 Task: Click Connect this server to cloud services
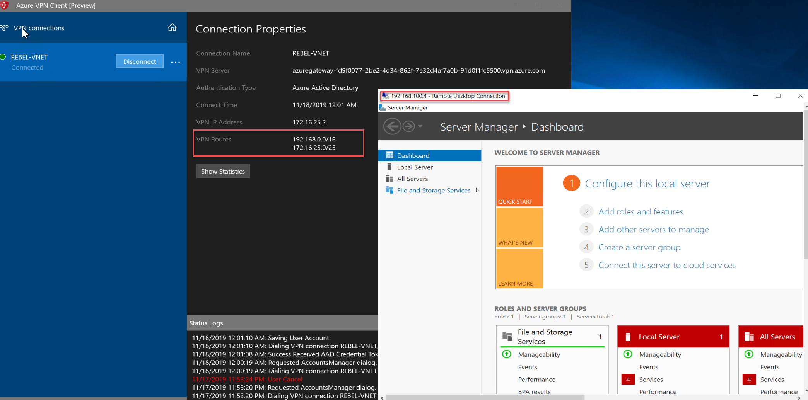(x=667, y=265)
